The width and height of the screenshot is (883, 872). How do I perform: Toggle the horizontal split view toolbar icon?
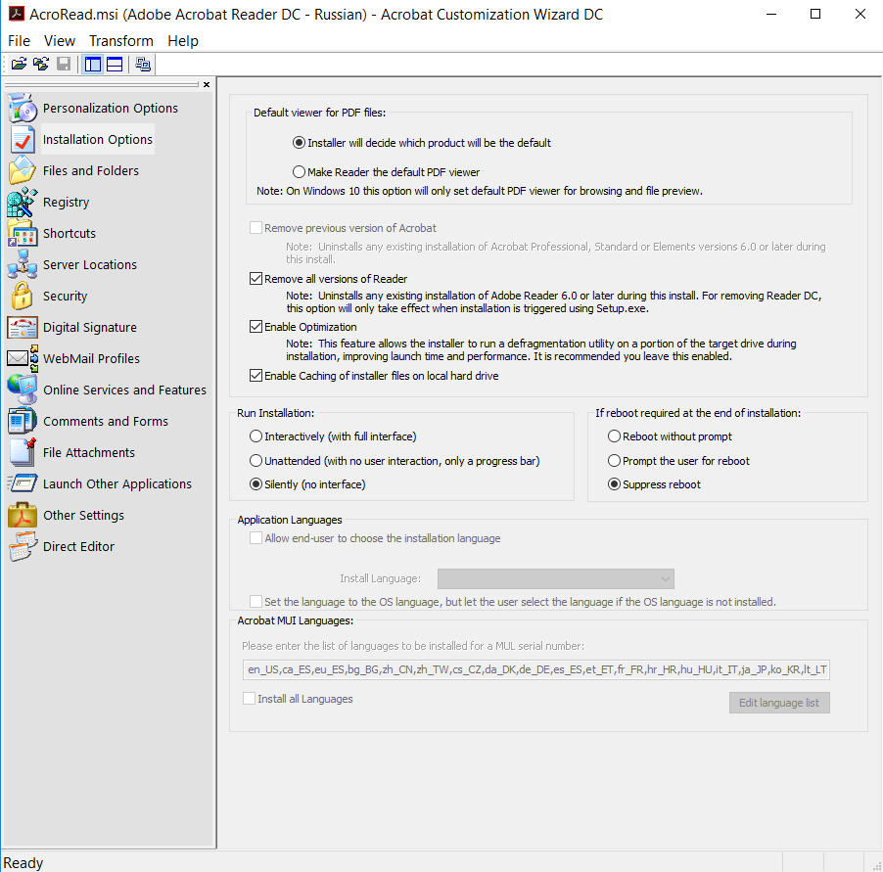click(x=115, y=65)
